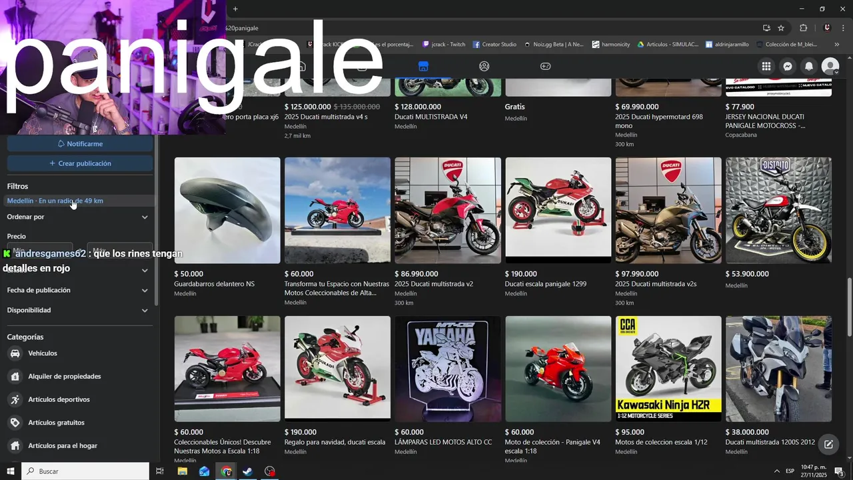853x480 pixels.
Task: Click the left filter panel scrollbar
Action: click(x=157, y=220)
